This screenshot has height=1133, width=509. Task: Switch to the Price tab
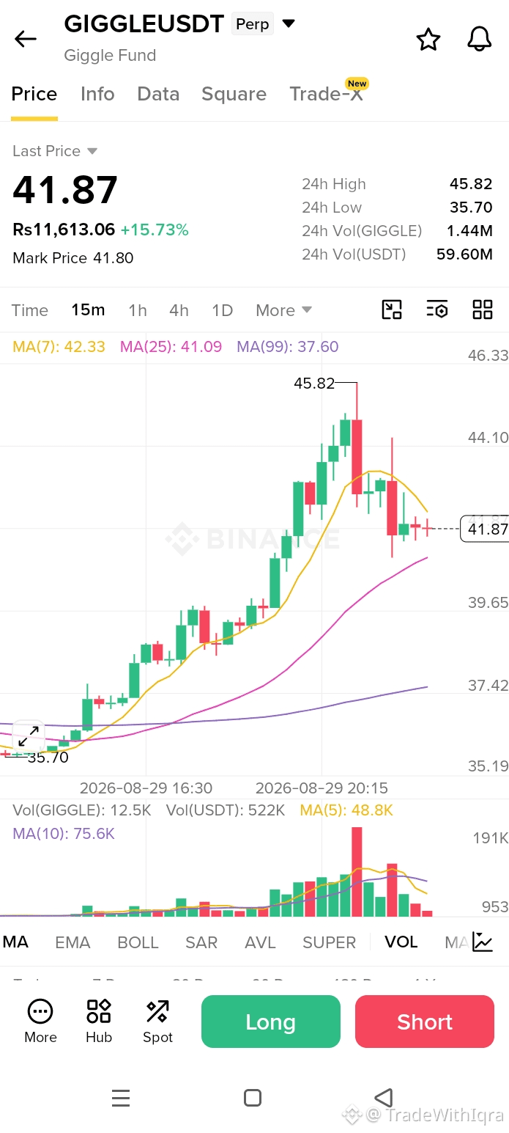point(34,94)
